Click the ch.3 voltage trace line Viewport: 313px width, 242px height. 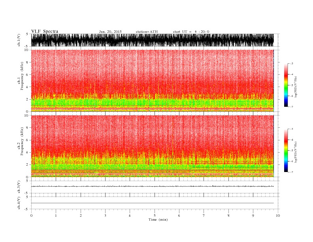click(152, 186)
